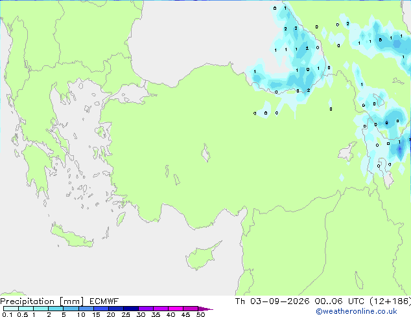
Task: Click the "00..06 UTC" time range text
Action: (x=340, y=301)
